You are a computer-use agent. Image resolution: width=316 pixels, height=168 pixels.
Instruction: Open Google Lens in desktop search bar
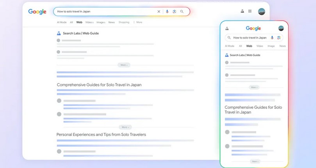click(175, 12)
